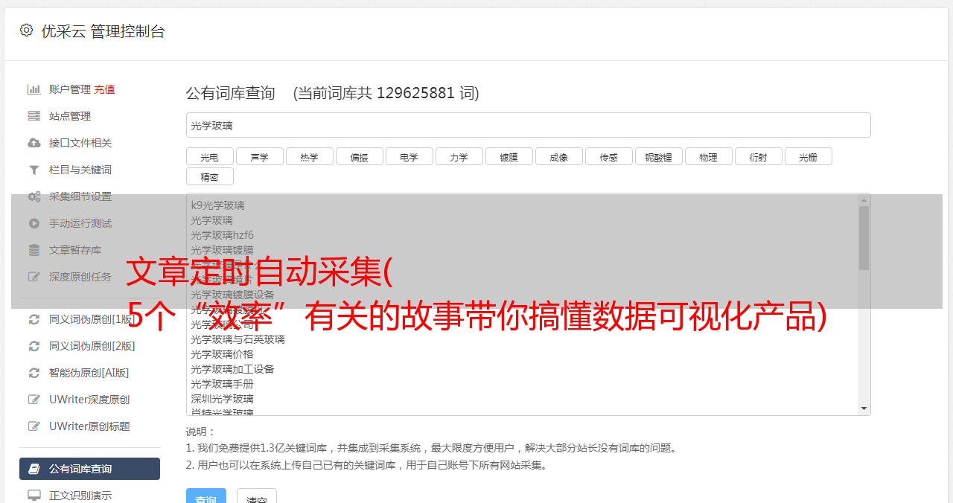The image size is (953, 503).
Task: Open 站点管理 via its server icon
Action: click(34, 116)
